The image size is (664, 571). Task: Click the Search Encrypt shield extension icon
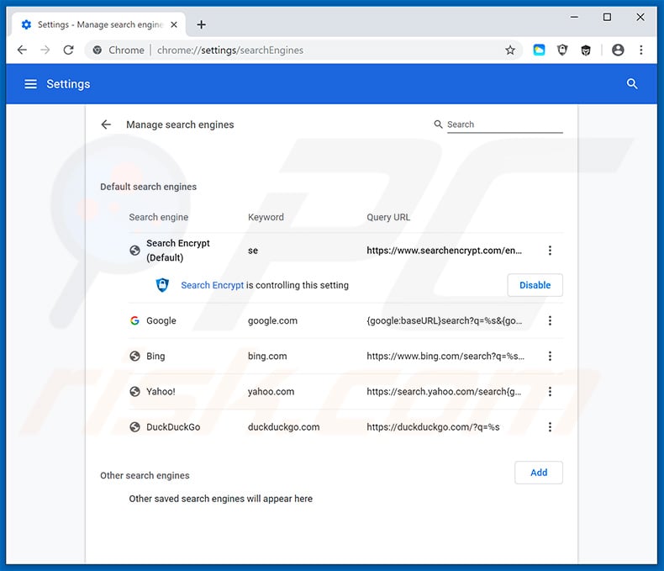[562, 50]
